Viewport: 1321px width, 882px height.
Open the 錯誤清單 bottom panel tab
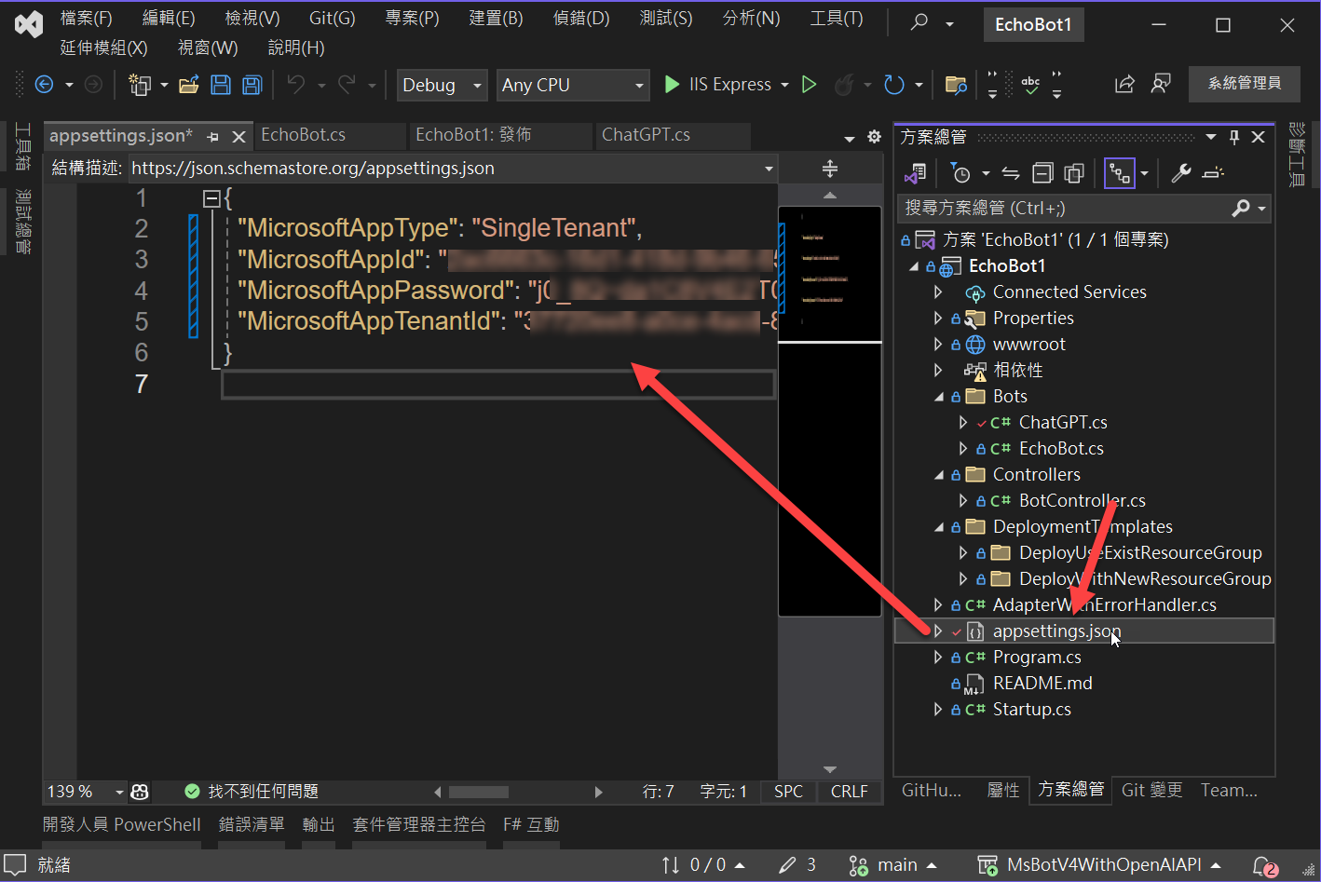(x=252, y=825)
